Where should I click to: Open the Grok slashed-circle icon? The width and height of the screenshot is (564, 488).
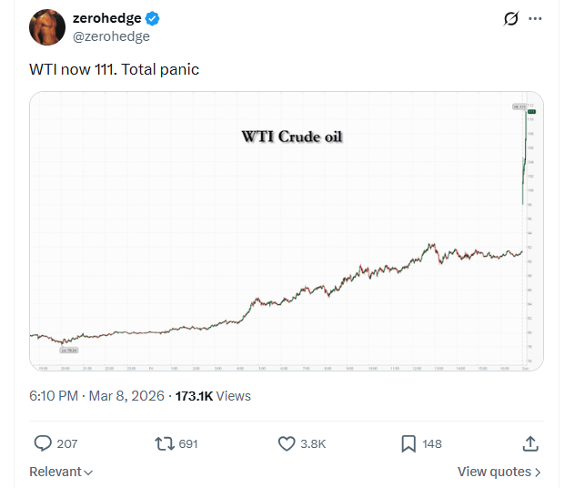[x=511, y=19]
